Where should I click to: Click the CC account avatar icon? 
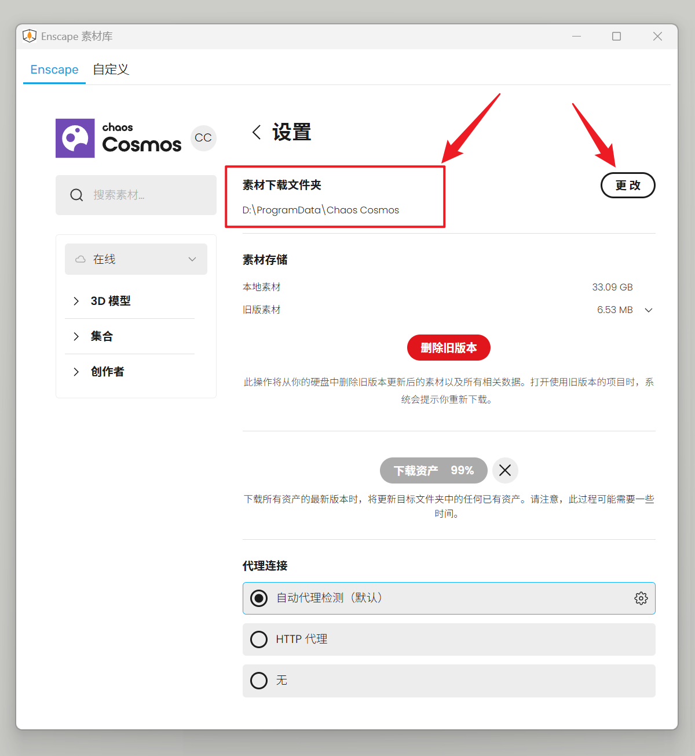click(x=203, y=138)
